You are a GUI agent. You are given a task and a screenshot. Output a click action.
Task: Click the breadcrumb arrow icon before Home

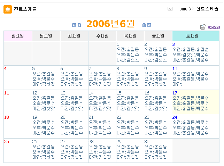170,9
